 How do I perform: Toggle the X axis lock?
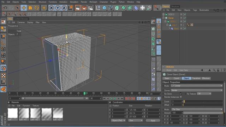51,8
